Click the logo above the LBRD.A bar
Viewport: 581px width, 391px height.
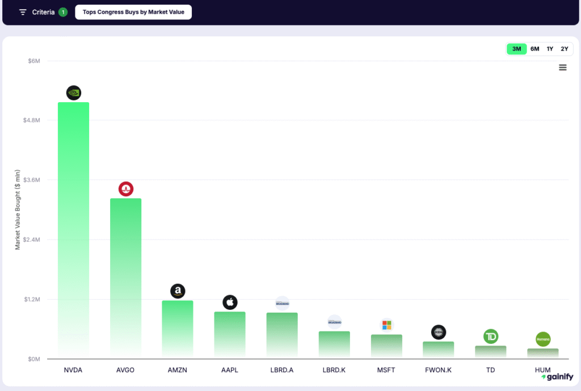pos(283,304)
